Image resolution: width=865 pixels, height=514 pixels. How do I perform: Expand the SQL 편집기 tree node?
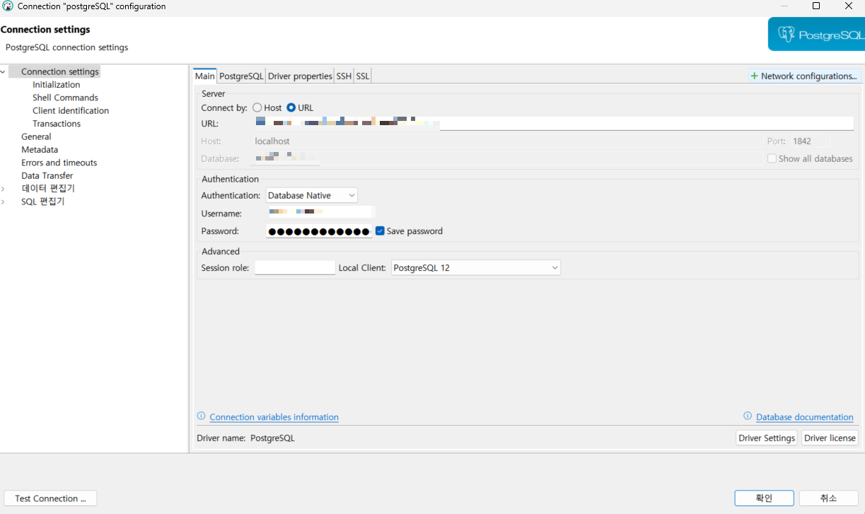pos(4,201)
